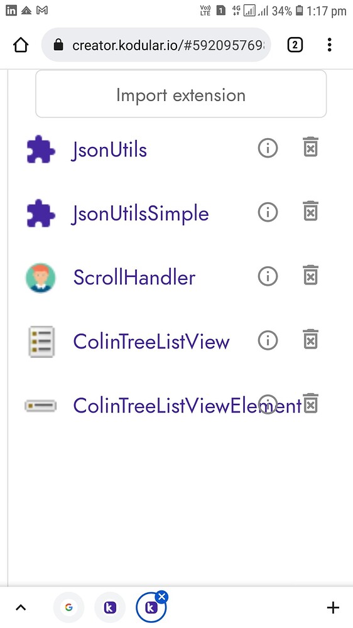Close the active Kodular tab
The height and width of the screenshot is (628, 353).
pyautogui.click(x=162, y=597)
